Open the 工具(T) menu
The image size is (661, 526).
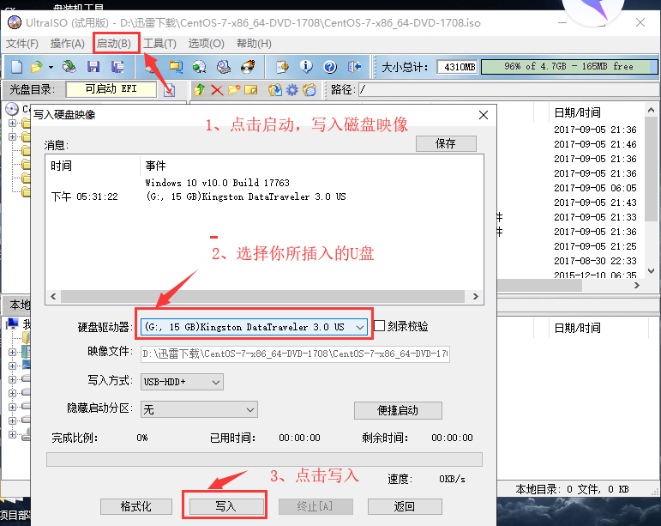(159, 44)
